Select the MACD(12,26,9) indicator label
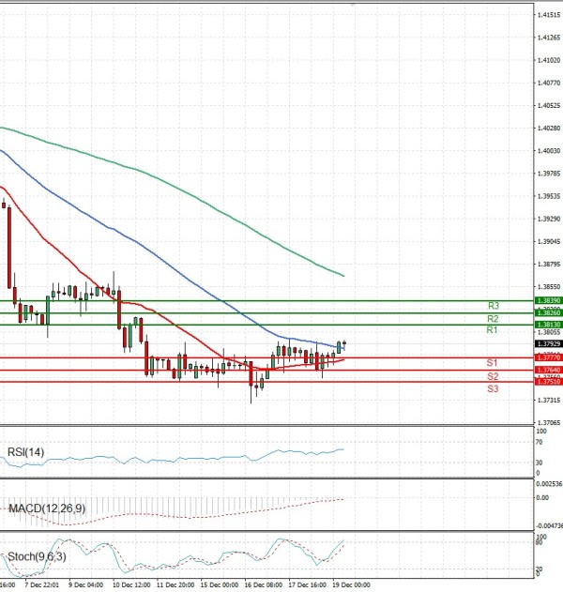563x592 pixels. (44, 508)
